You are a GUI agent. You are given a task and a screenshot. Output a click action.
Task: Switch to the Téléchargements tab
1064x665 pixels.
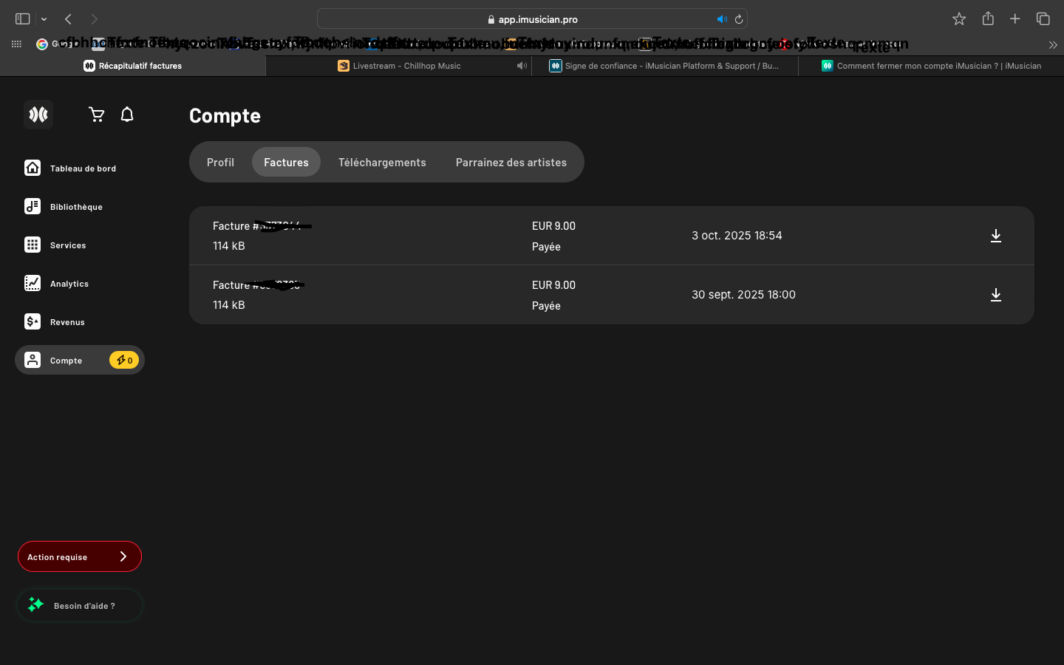tap(382, 163)
